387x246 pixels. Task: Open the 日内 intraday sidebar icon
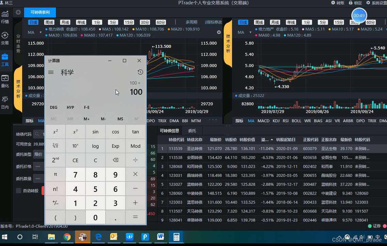(5, 103)
